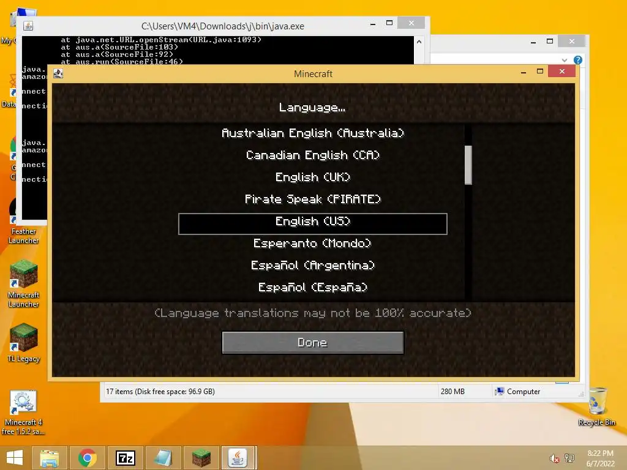The height and width of the screenshot is (470, 627).
Task: Open File Explorer from taskbar
Action: coord(50,458)
